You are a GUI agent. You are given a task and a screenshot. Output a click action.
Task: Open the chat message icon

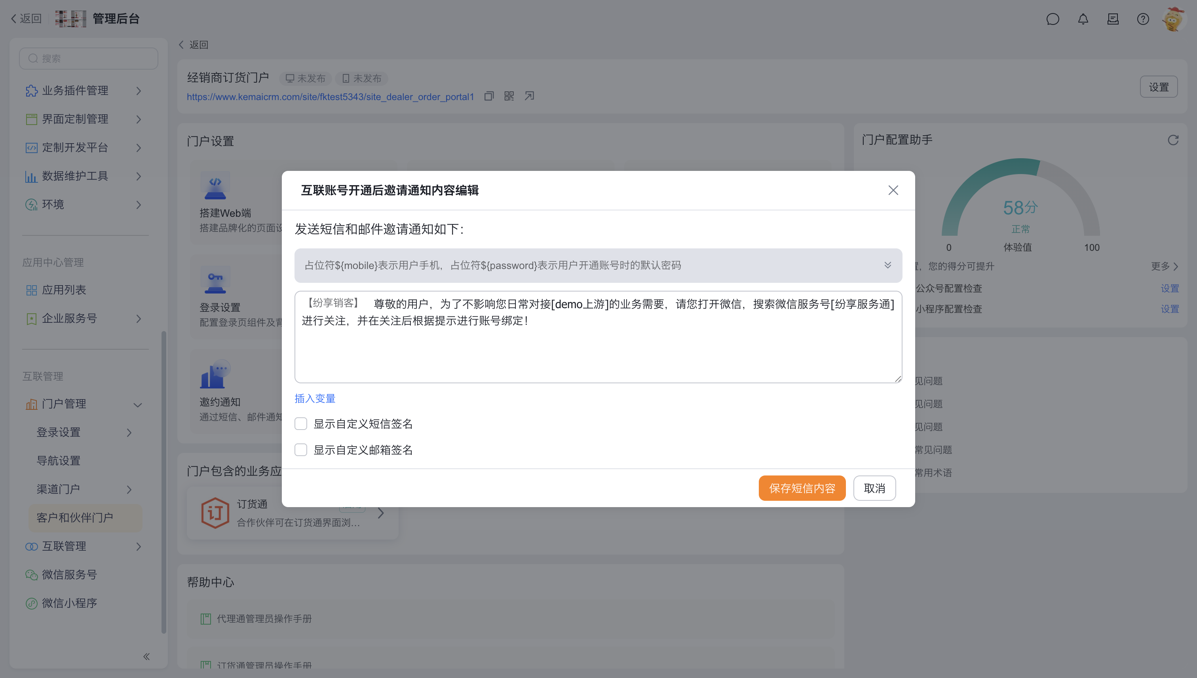1053,19
